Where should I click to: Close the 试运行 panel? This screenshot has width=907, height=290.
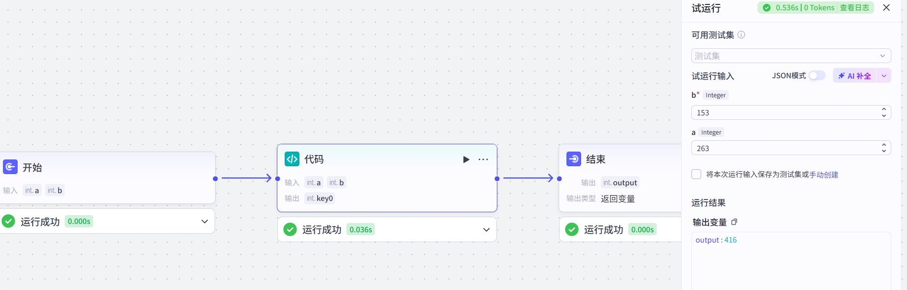tap(886, 7)
